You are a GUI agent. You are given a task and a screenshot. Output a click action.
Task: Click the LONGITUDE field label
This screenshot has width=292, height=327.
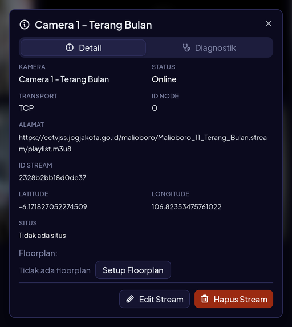[171, 194]
